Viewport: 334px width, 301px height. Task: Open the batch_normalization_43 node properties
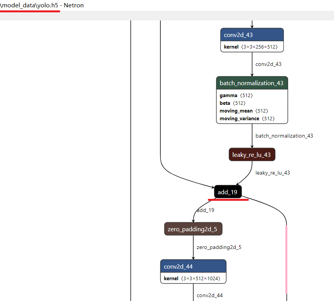point(251,83)
